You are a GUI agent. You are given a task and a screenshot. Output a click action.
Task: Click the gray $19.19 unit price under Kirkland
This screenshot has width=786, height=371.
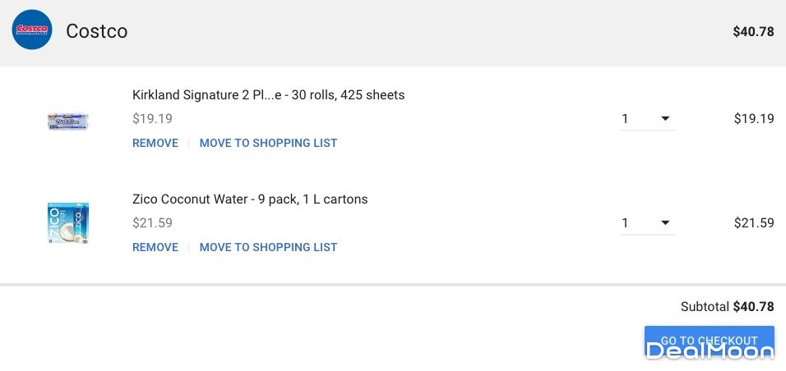152,118
